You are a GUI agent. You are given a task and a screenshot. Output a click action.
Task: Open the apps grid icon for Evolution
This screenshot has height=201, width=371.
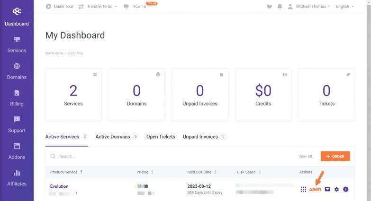[304, 190]
